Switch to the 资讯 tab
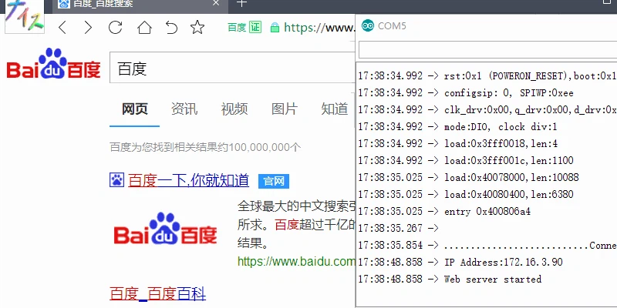The width and height of the screenshot is (617, 308). [184, 109]
